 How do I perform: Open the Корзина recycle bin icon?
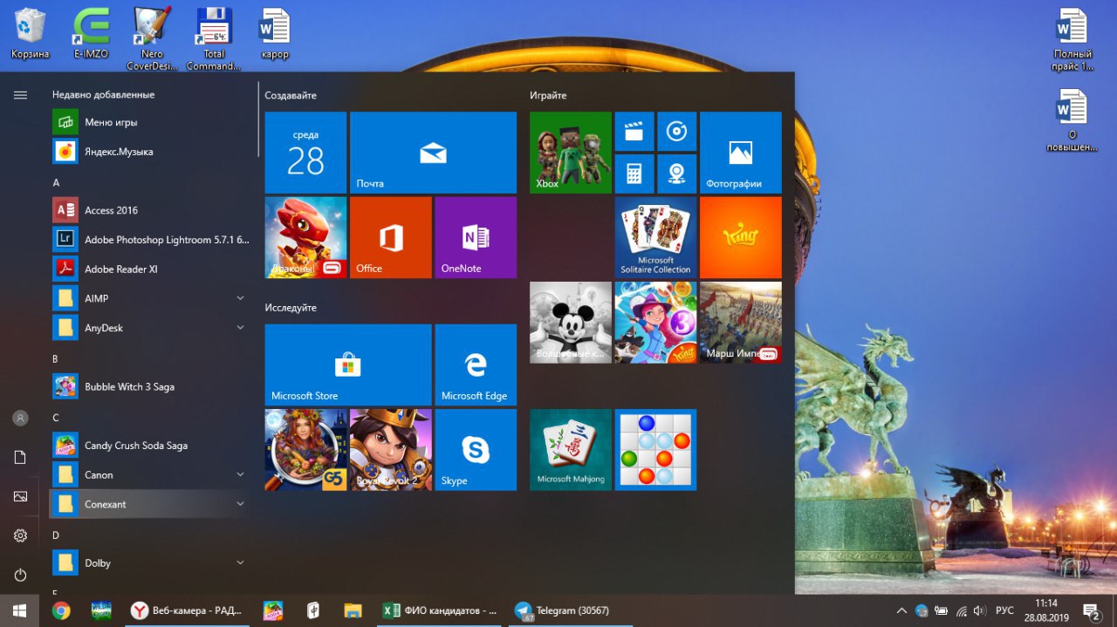[31, 33]
